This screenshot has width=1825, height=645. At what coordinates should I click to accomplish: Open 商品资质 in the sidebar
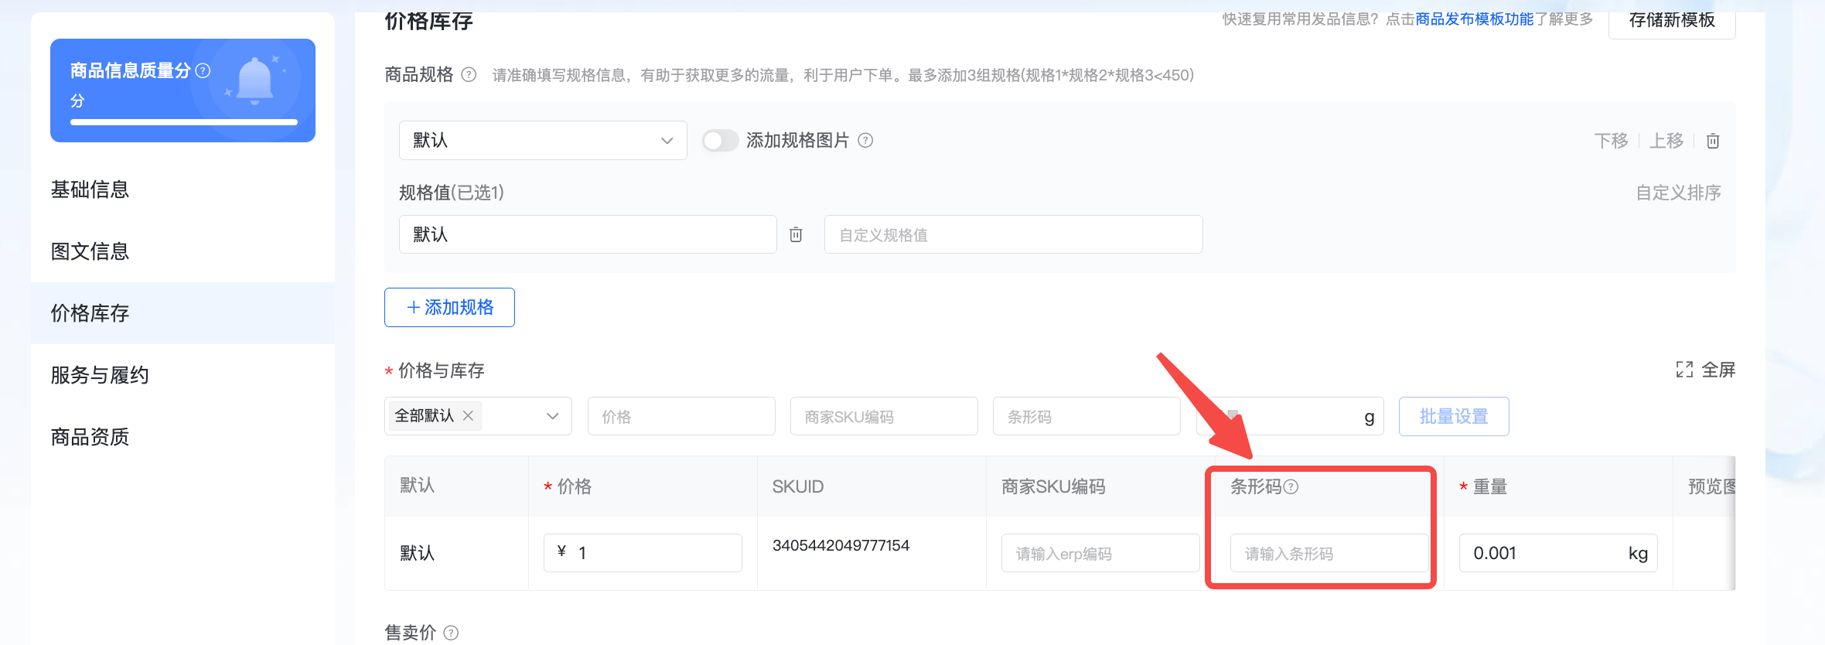90,437
